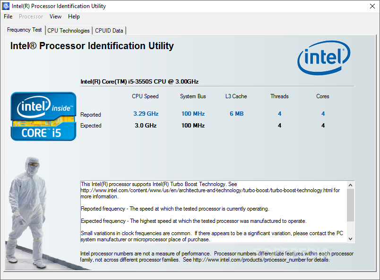
Task: Click the expected Threads value 4
Action: coord(280,126)
